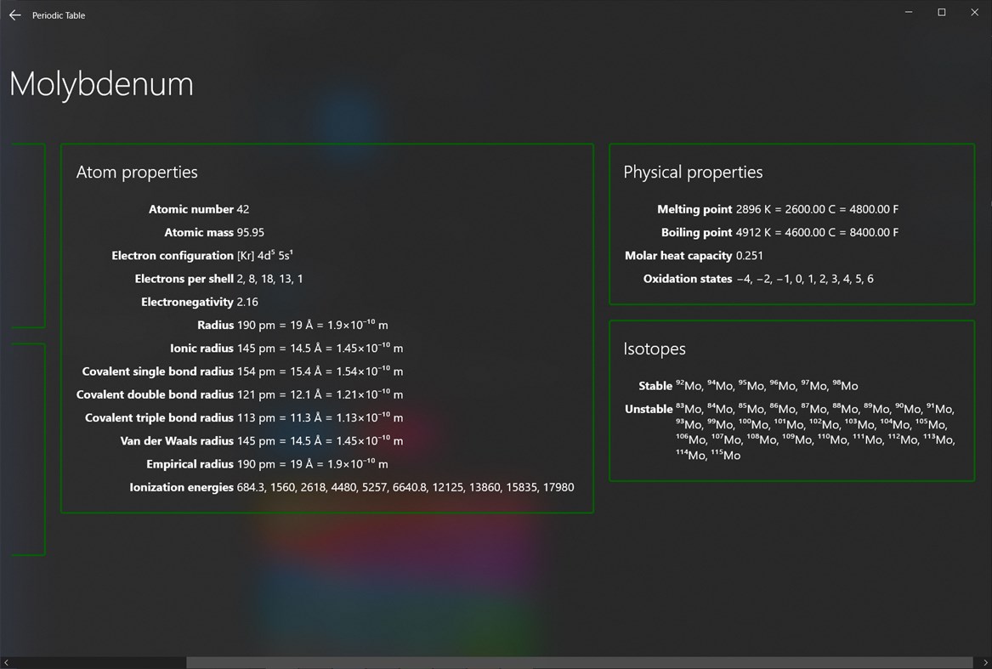Click the Stable isotopes label

tap(655, 385)
